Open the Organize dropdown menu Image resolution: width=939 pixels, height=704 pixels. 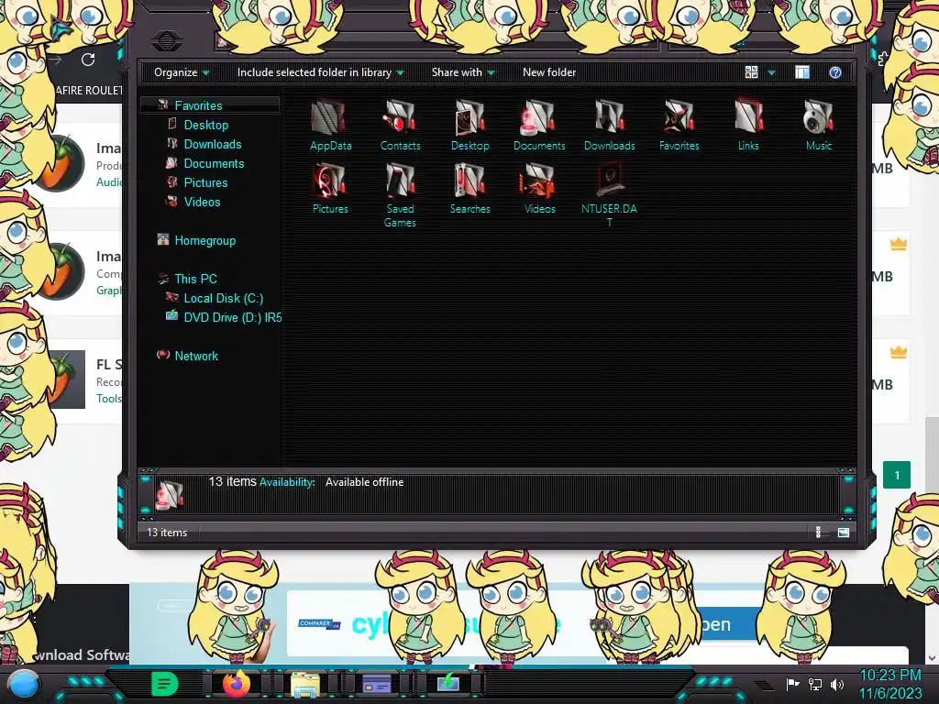[182, 72]
